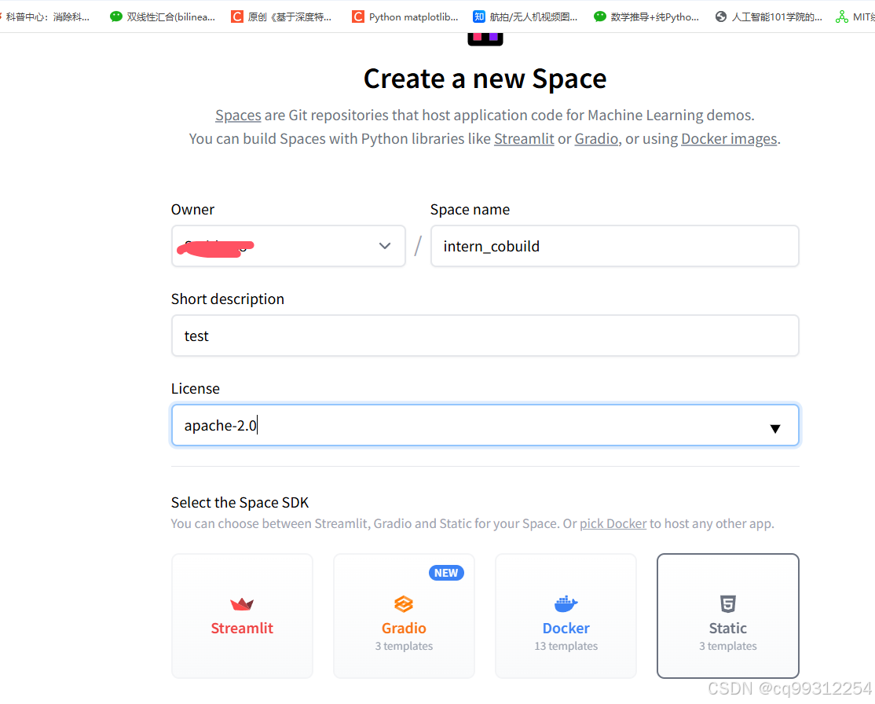Image resolution: width=875 pixels, height=704 pixels.
Task: Select the Gradio SDK card
Action: (404, 616)
